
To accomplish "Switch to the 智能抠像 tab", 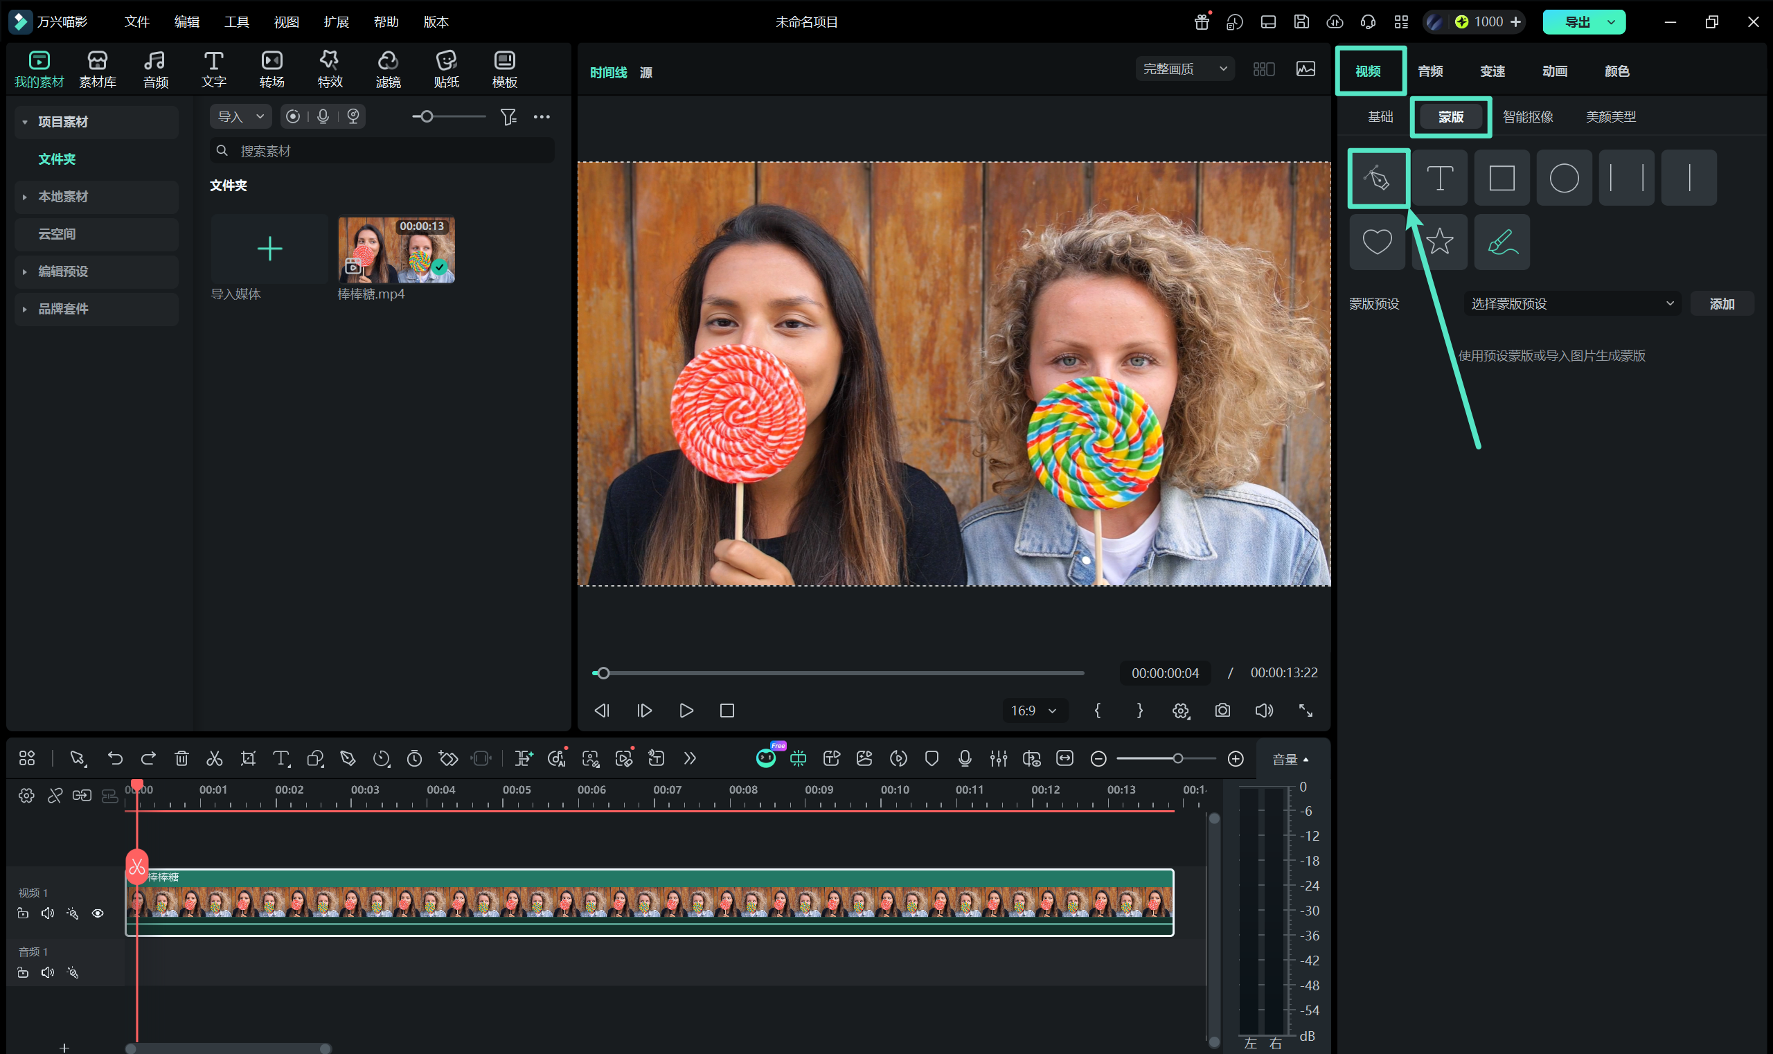I will pos(1528,116).
